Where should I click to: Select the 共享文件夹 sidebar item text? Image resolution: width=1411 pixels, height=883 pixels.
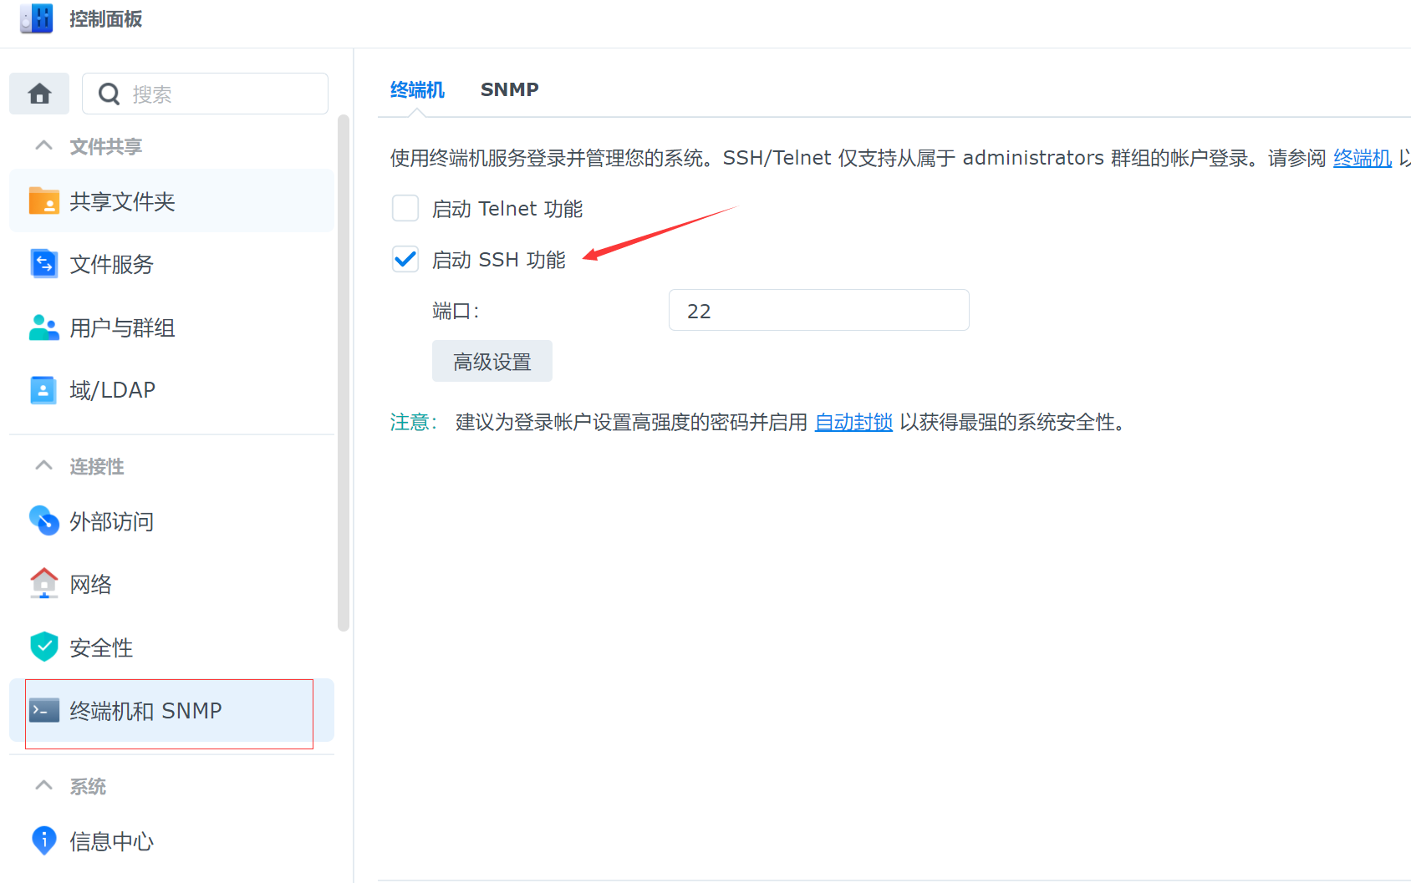pos(122,201)
